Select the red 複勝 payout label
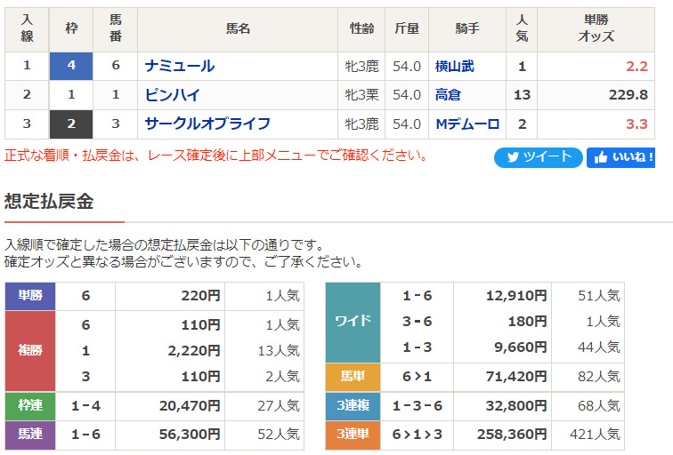Image resolution: width=673 pixels, height=455 pixels. [30, 350]
